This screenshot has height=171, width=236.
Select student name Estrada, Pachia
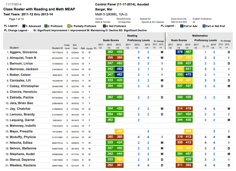(x=22, y=98)
